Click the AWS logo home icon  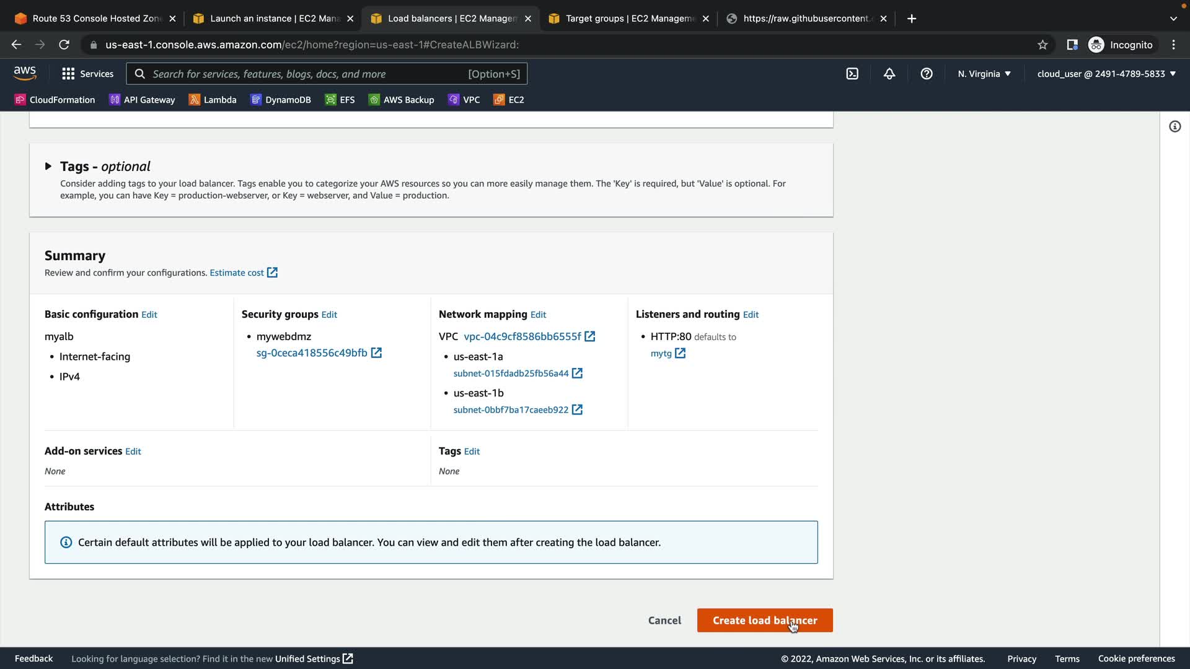point(25,73)
